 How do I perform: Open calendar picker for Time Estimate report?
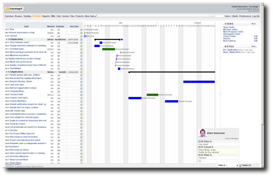(x=81, y=43)
